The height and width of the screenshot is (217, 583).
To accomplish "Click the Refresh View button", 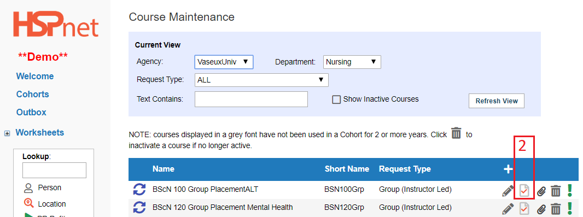I will (x=497, y=101).
